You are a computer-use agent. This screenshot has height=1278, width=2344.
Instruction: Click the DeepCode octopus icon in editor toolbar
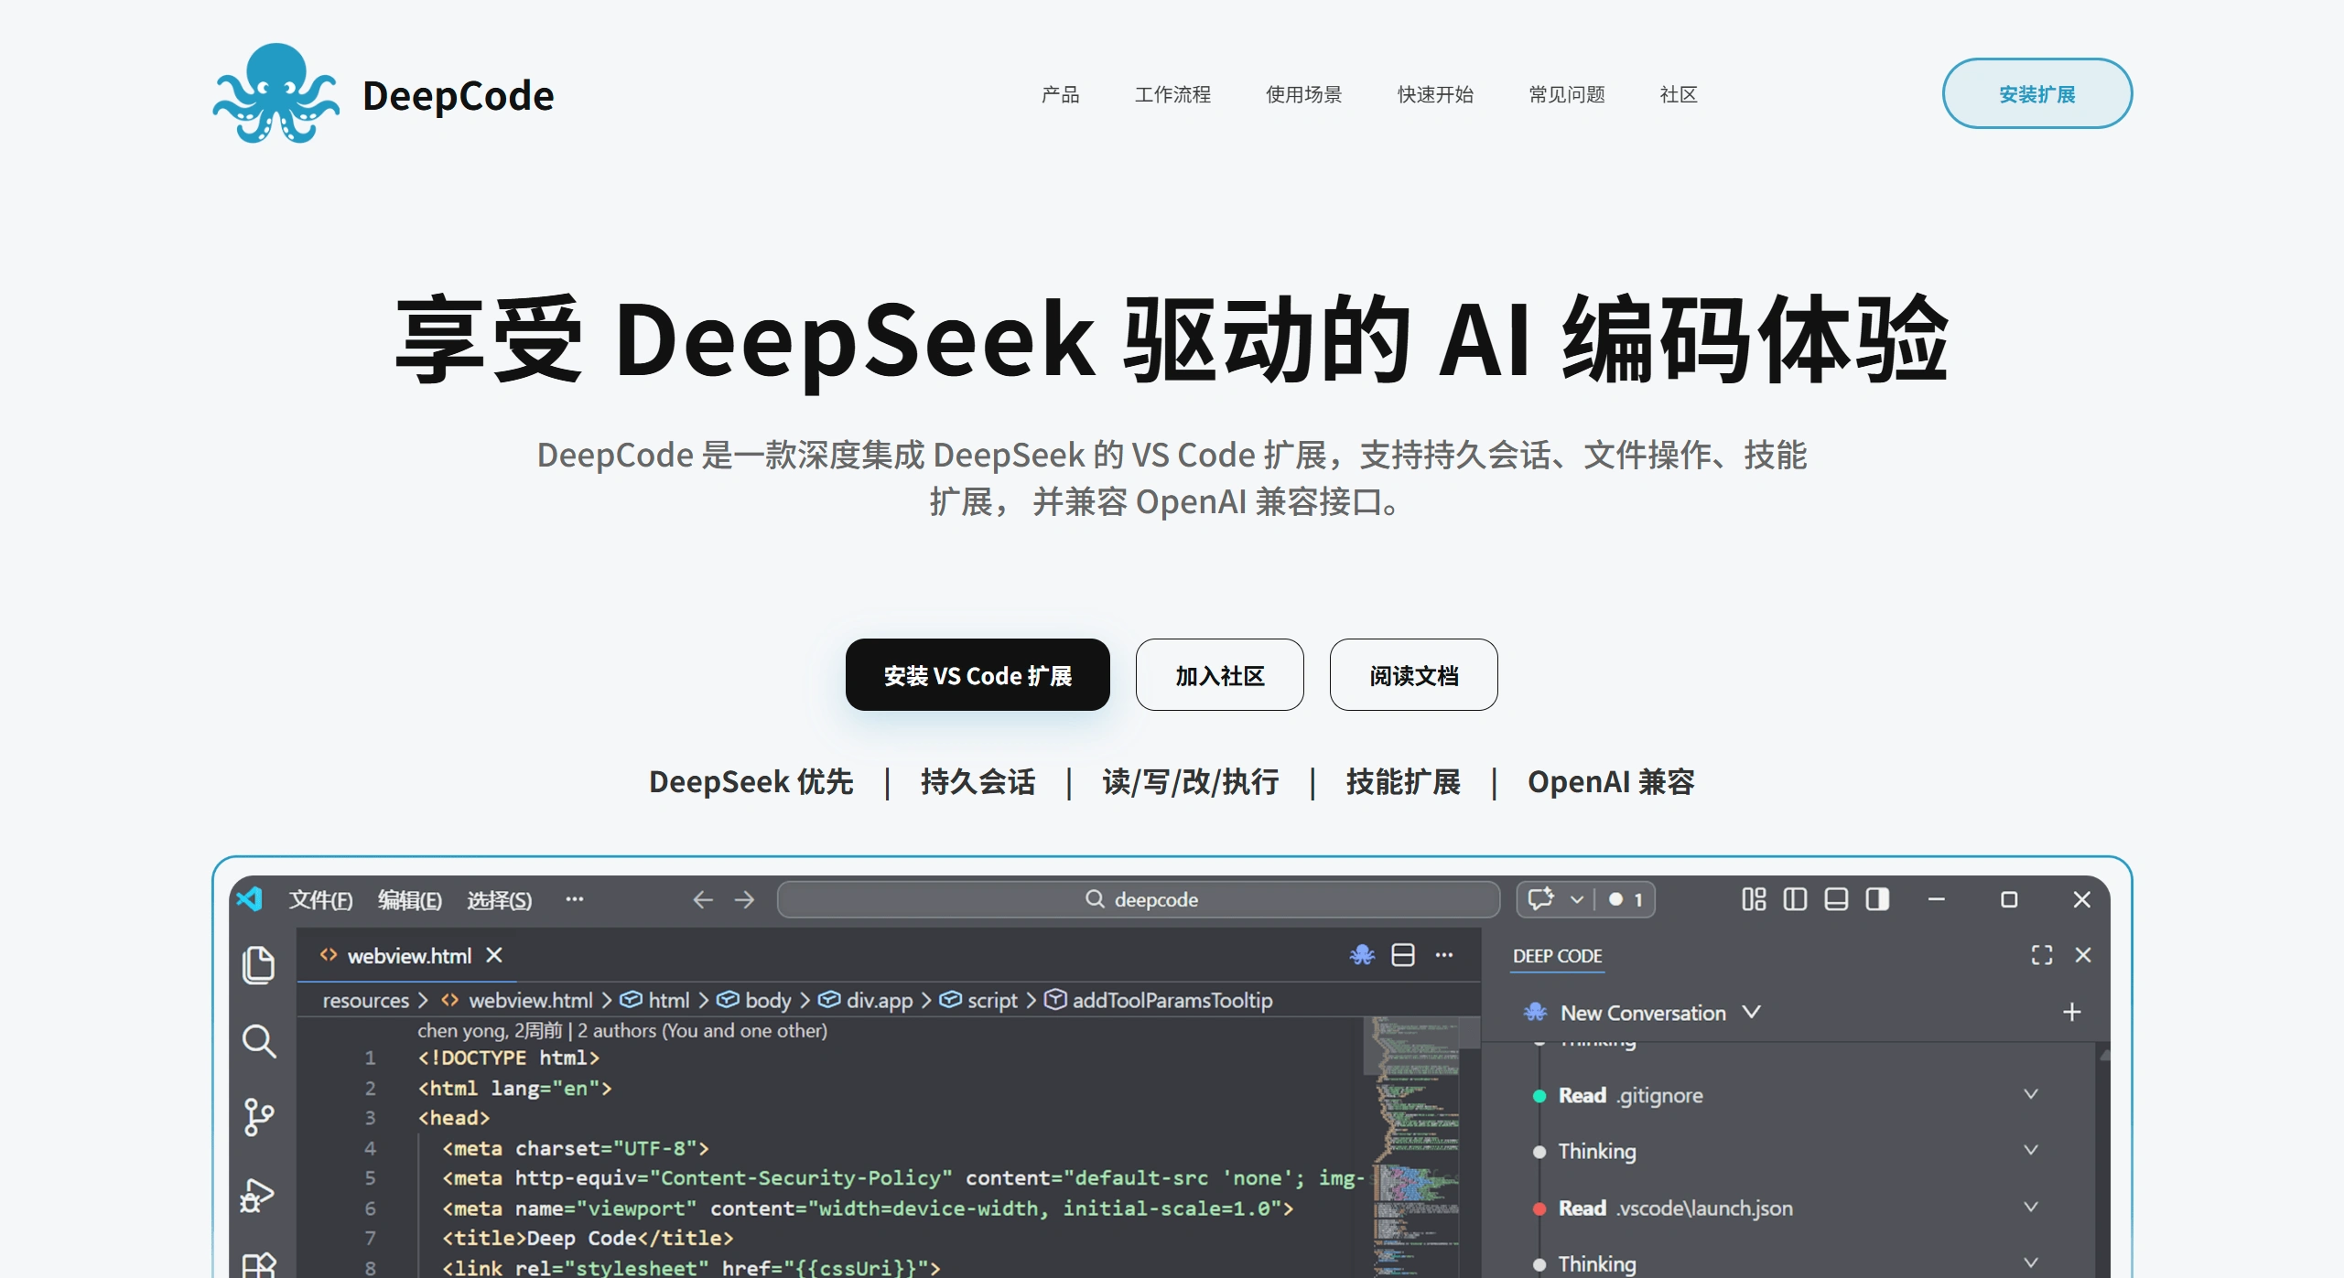click(1361, 954)
